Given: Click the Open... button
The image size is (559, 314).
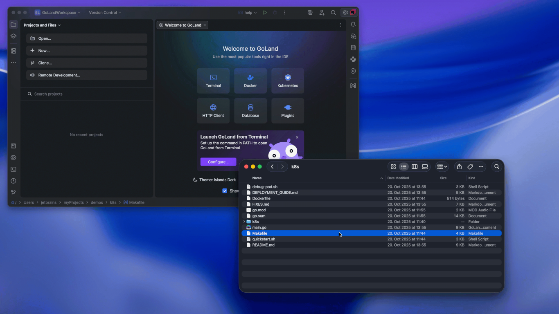Looking at the screenshot, I should 87,38.
